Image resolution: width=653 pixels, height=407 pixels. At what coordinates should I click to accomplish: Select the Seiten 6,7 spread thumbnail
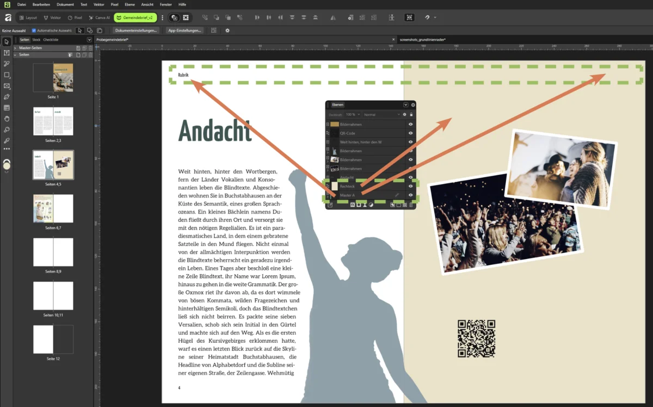pyautogui.click(x=53, y=208)
